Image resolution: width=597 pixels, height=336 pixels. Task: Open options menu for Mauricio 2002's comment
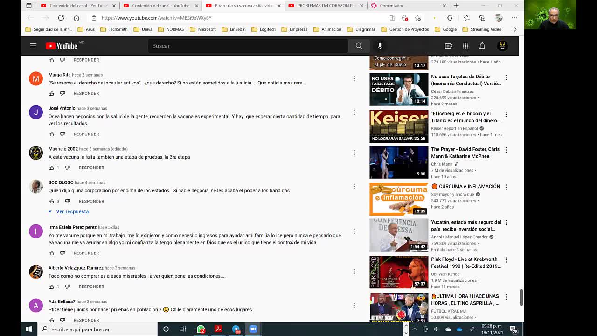click(354, 153)
